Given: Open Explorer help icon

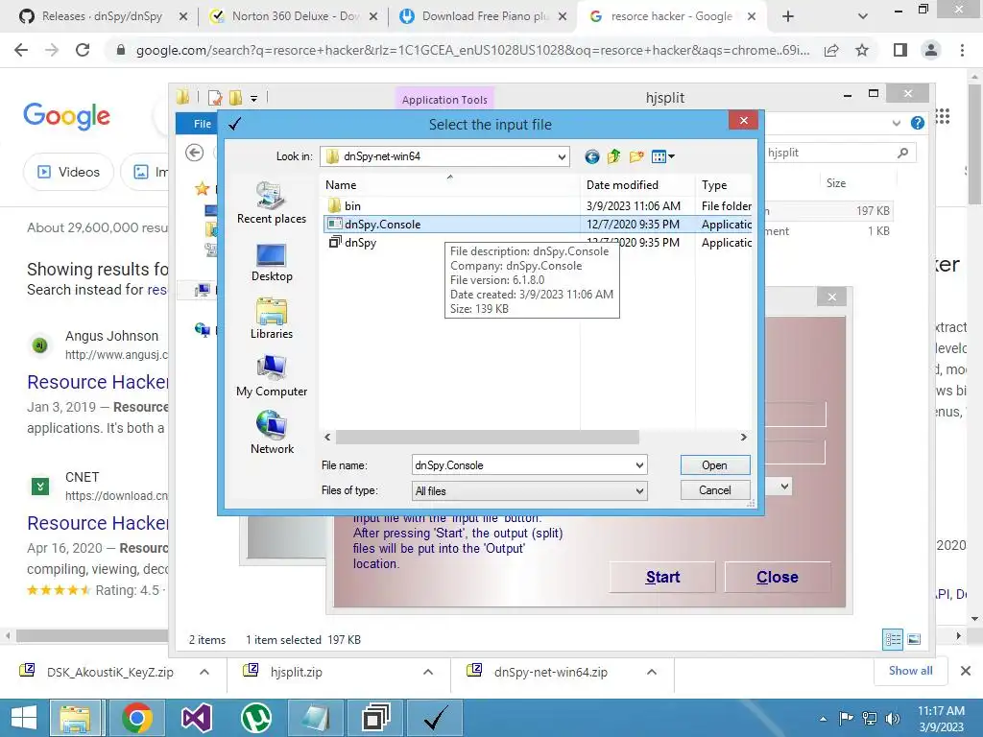Looking at the screenshot, I should (x=917, y=123).
